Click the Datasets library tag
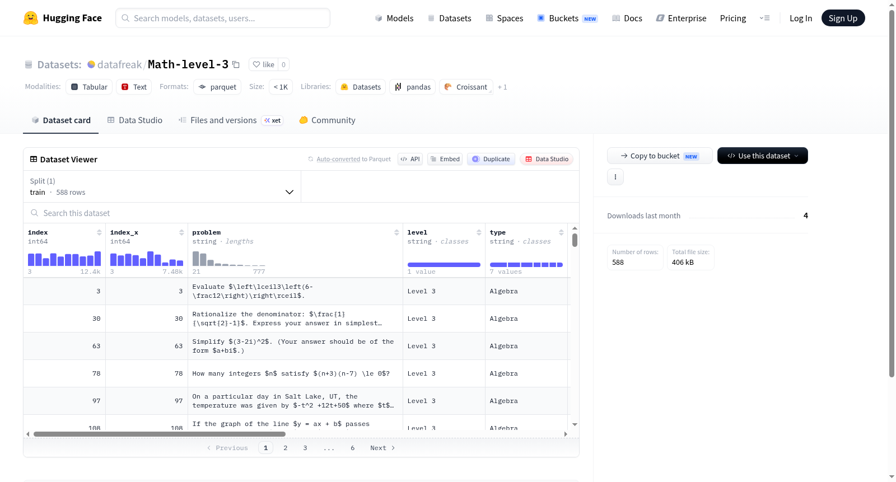The image size is (896, 482). [x=361, y=87]
